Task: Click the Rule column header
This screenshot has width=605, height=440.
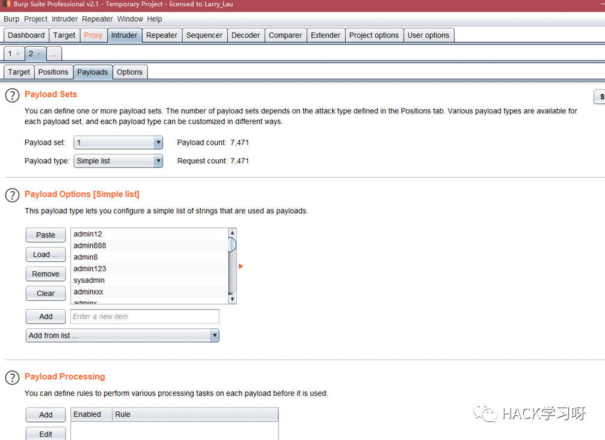Action: 195,415
